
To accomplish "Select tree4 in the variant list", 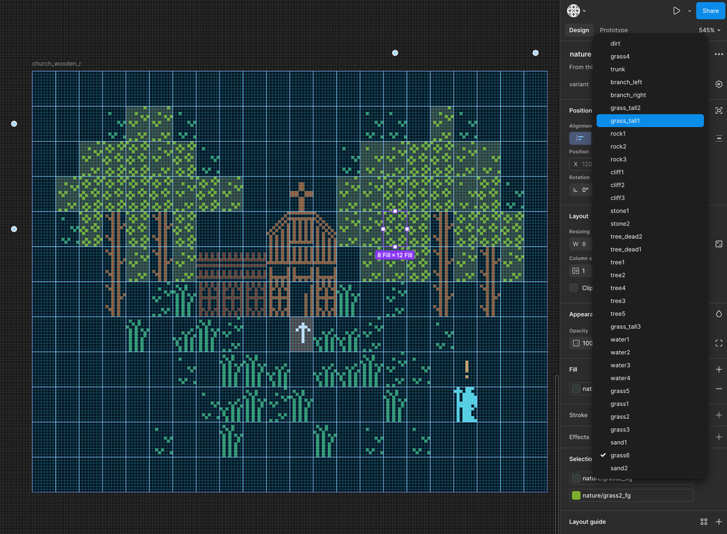I will point(650,288).
